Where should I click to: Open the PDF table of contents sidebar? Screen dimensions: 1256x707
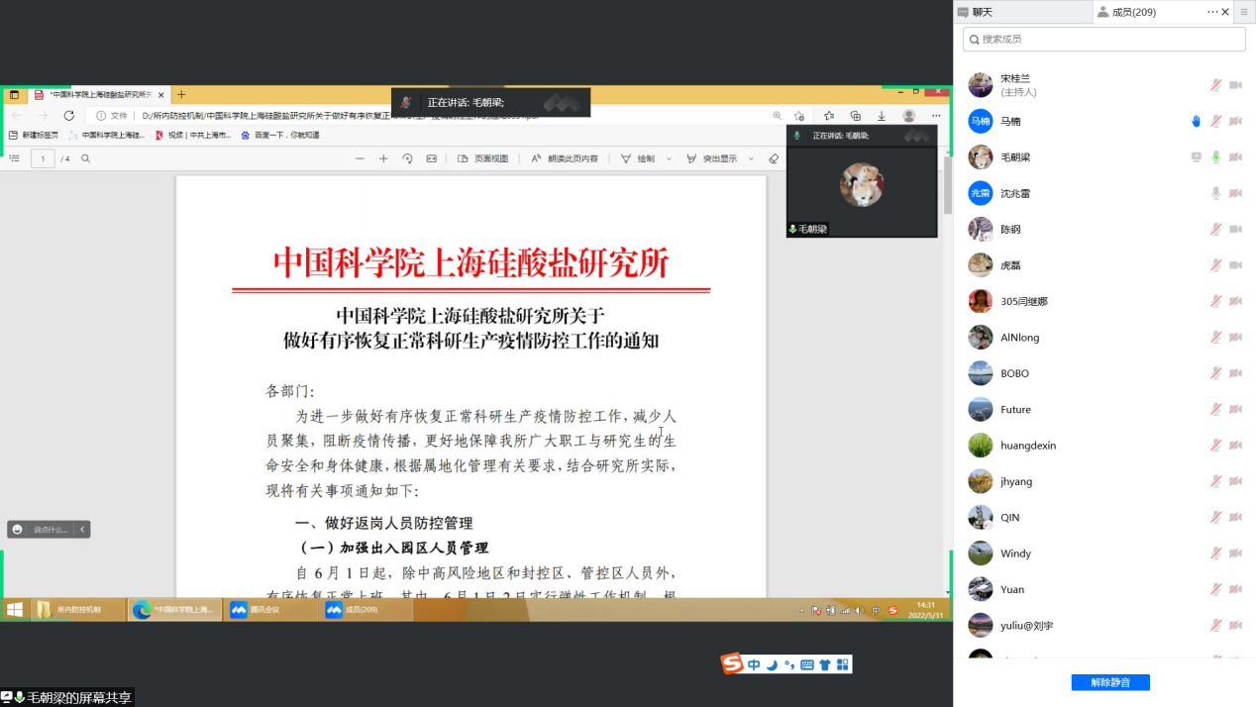pos(14,158)
